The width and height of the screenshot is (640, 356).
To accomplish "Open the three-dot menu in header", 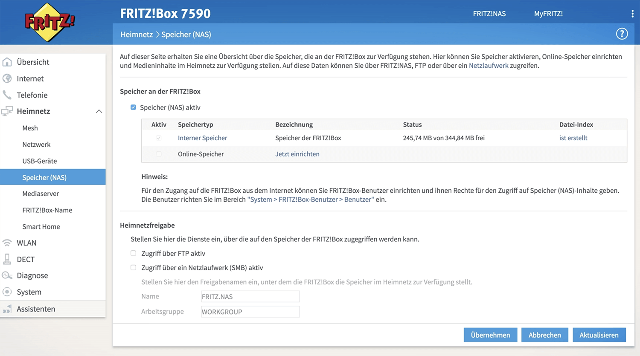I will pos(632,14).
